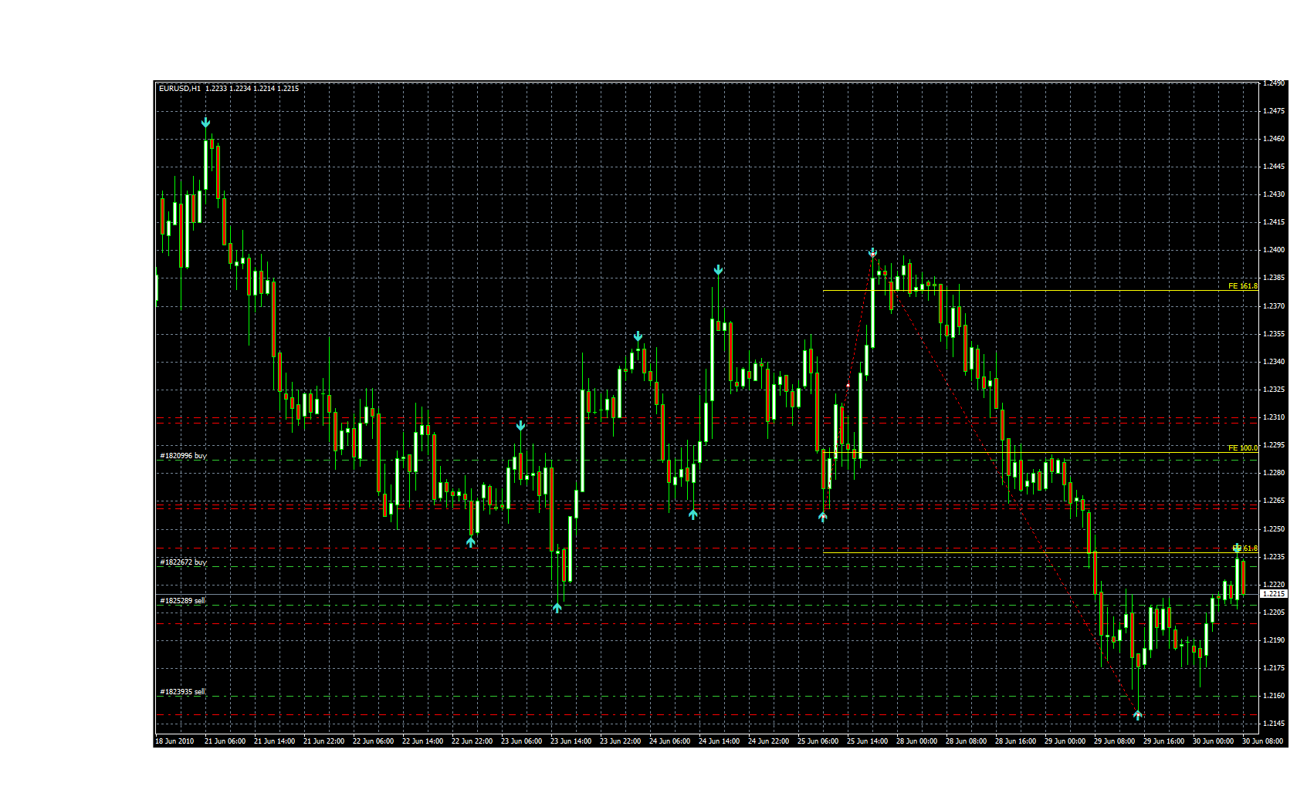Select the 1.2145 price scale label
This screenshot has width=1297, height=810.
(x=1274, y=724)
